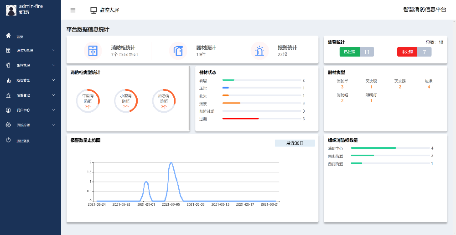
Task: Click the 小型消防柜 donut chart
Action: pyautogui.click(x=125, y=100)
